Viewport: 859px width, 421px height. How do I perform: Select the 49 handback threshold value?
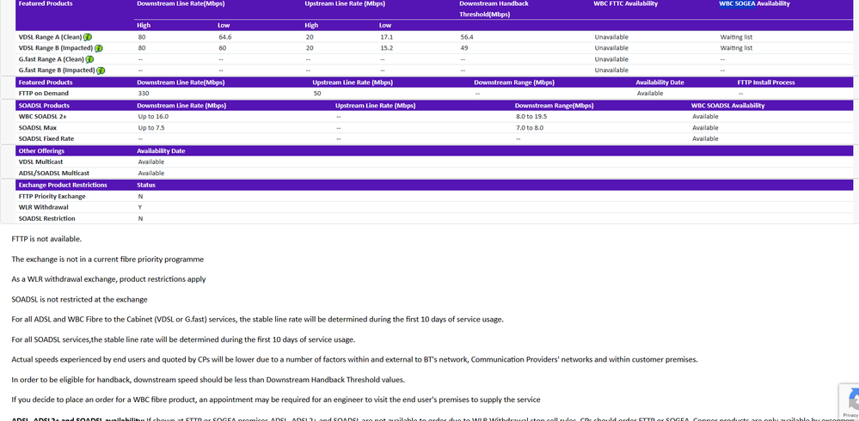click(x=464, y=48)
